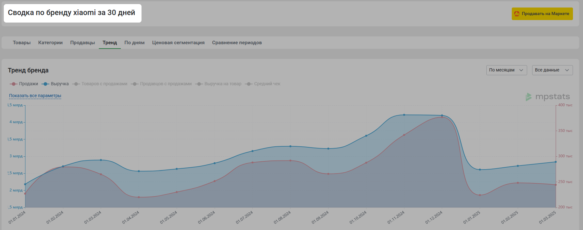Click the "250 тыс" right axis label
Screen dimensions: 583x230
point(565,182)
